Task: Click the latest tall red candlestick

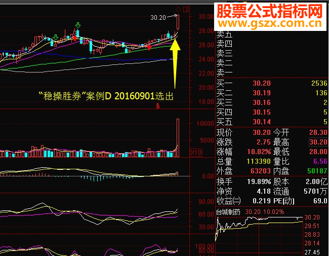Action: pos(178,22)
